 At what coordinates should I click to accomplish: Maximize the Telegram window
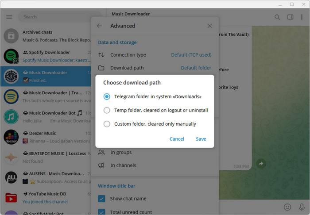click(x=292, y=4)
